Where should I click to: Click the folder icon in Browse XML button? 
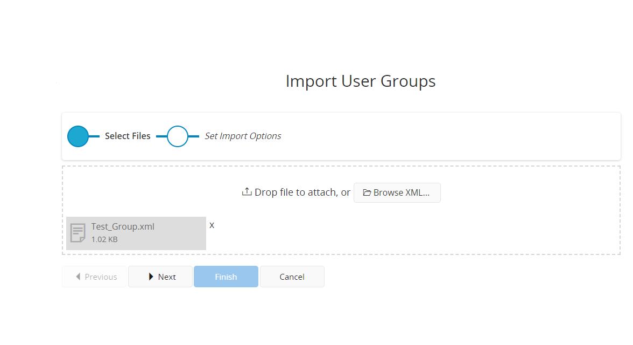(367, 192)
